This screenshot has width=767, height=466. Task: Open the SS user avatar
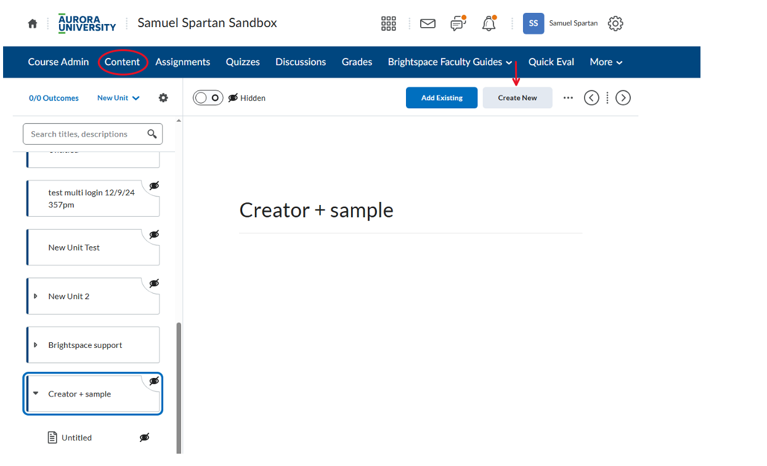click(534, 23)
